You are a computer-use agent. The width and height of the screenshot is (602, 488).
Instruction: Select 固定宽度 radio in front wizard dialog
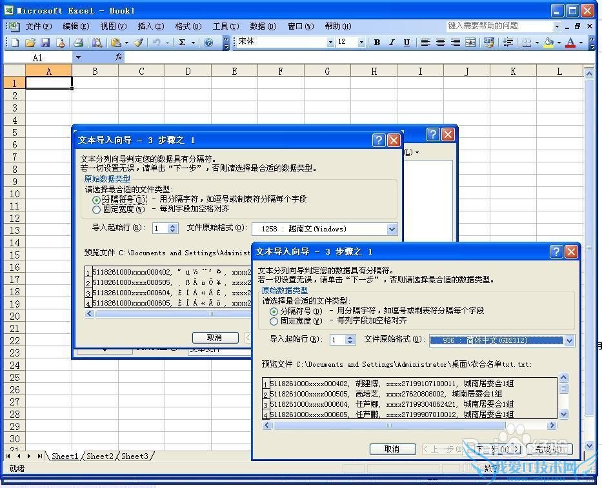tap(274, 321)
